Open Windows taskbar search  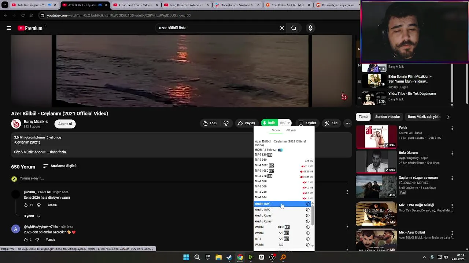(197, 257)
